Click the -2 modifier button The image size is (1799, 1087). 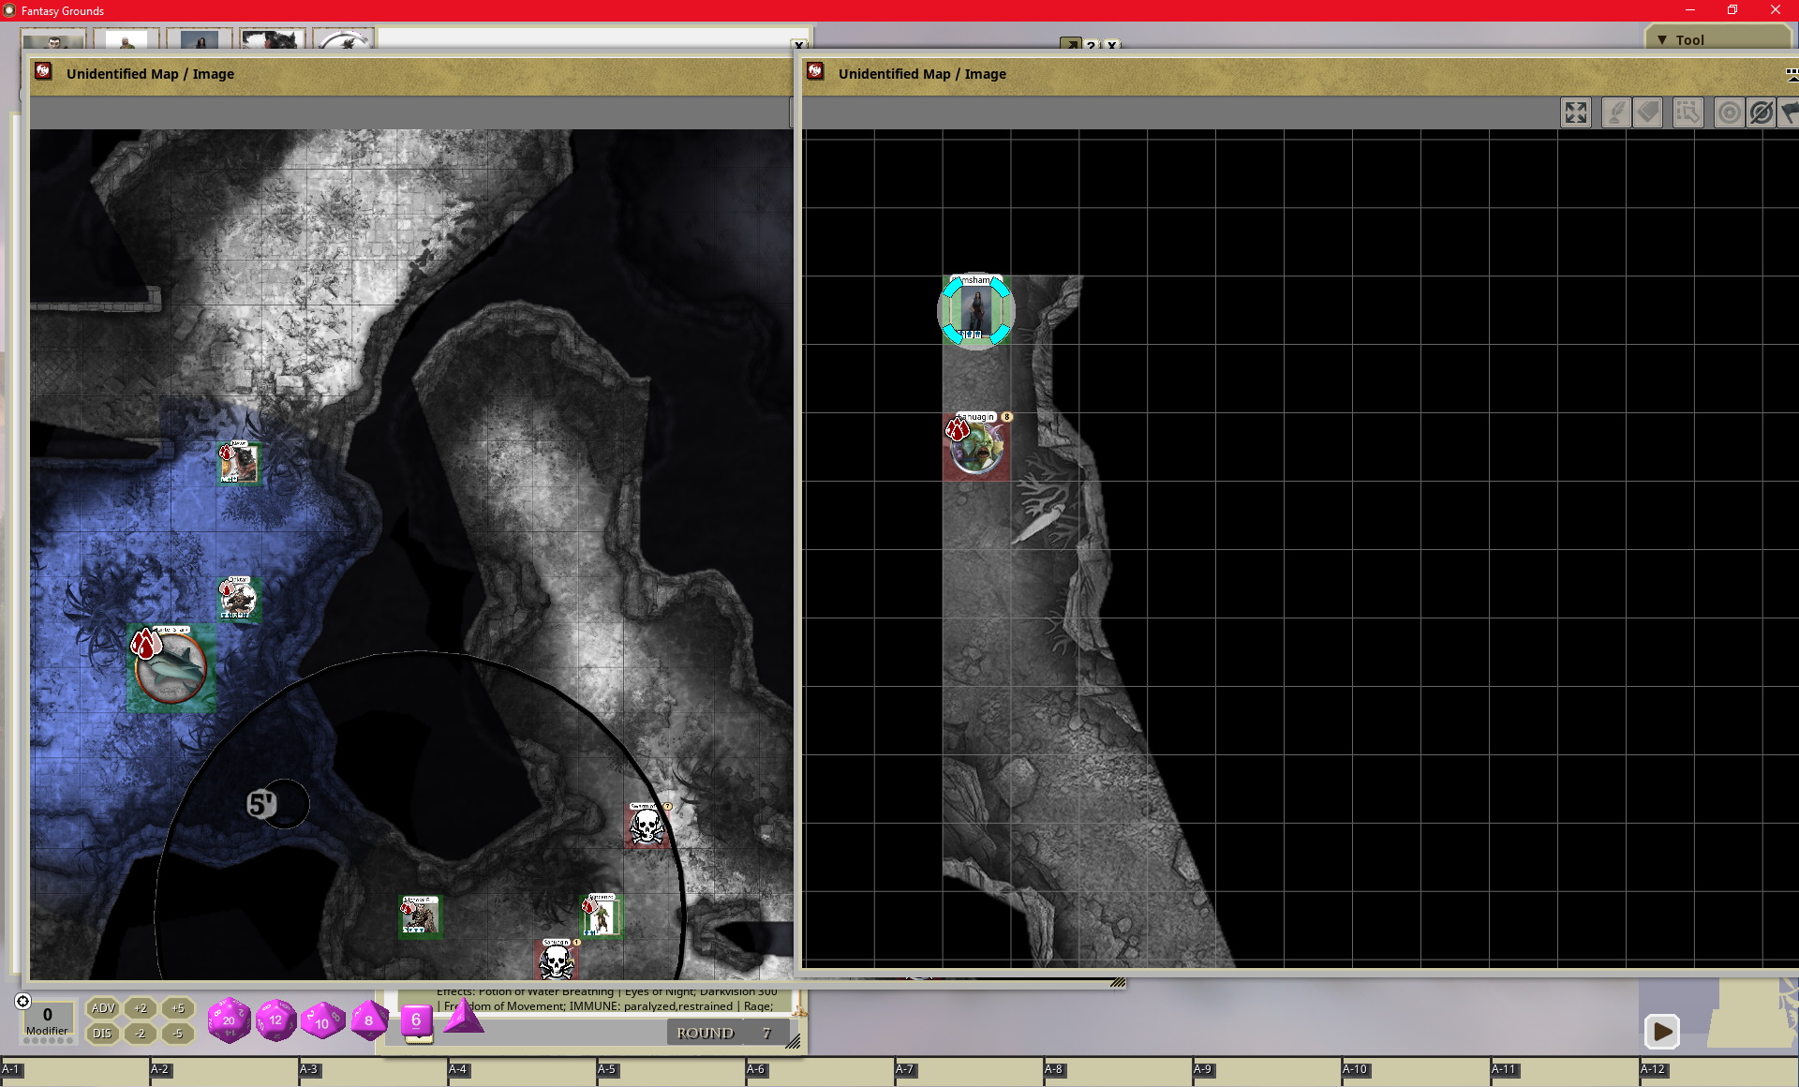[141, 1034]
